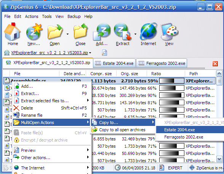Image resolution: width=224 pixels, height=174 pixels.
Task: Click the blue info icon in status bar
Action: click(192, 168)
